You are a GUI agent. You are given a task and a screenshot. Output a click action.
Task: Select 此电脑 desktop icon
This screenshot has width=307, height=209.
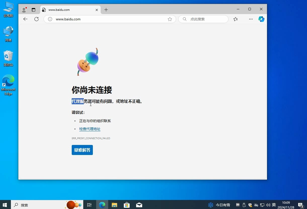tap(8, 10)
